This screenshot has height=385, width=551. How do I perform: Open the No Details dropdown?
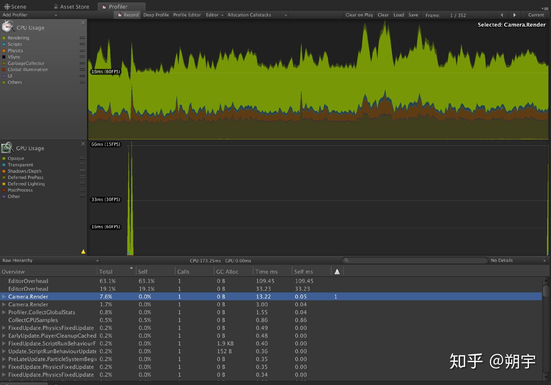tap(518, 260)
